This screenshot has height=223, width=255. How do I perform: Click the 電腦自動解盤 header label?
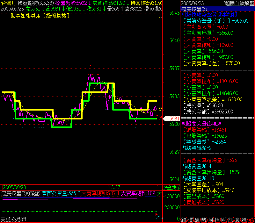point(239,3)
